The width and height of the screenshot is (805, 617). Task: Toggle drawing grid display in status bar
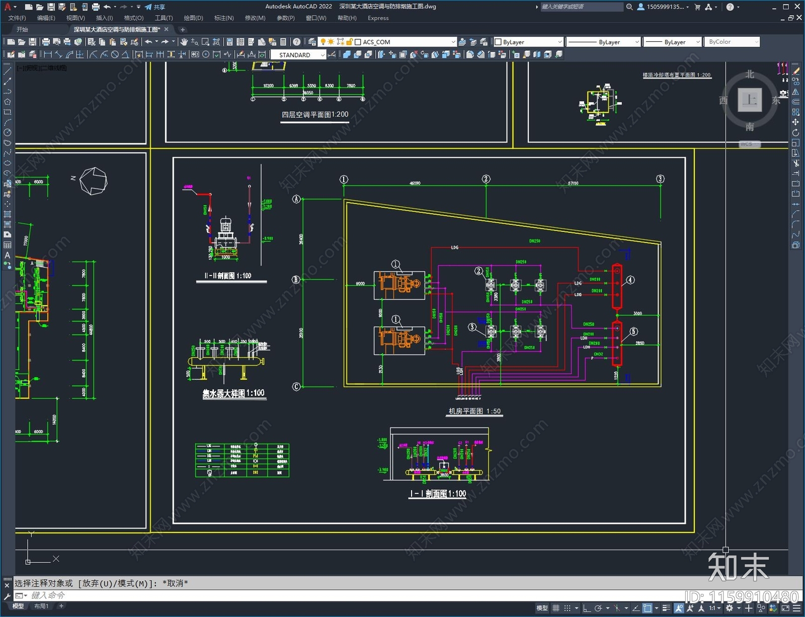[x=556, y=608]
